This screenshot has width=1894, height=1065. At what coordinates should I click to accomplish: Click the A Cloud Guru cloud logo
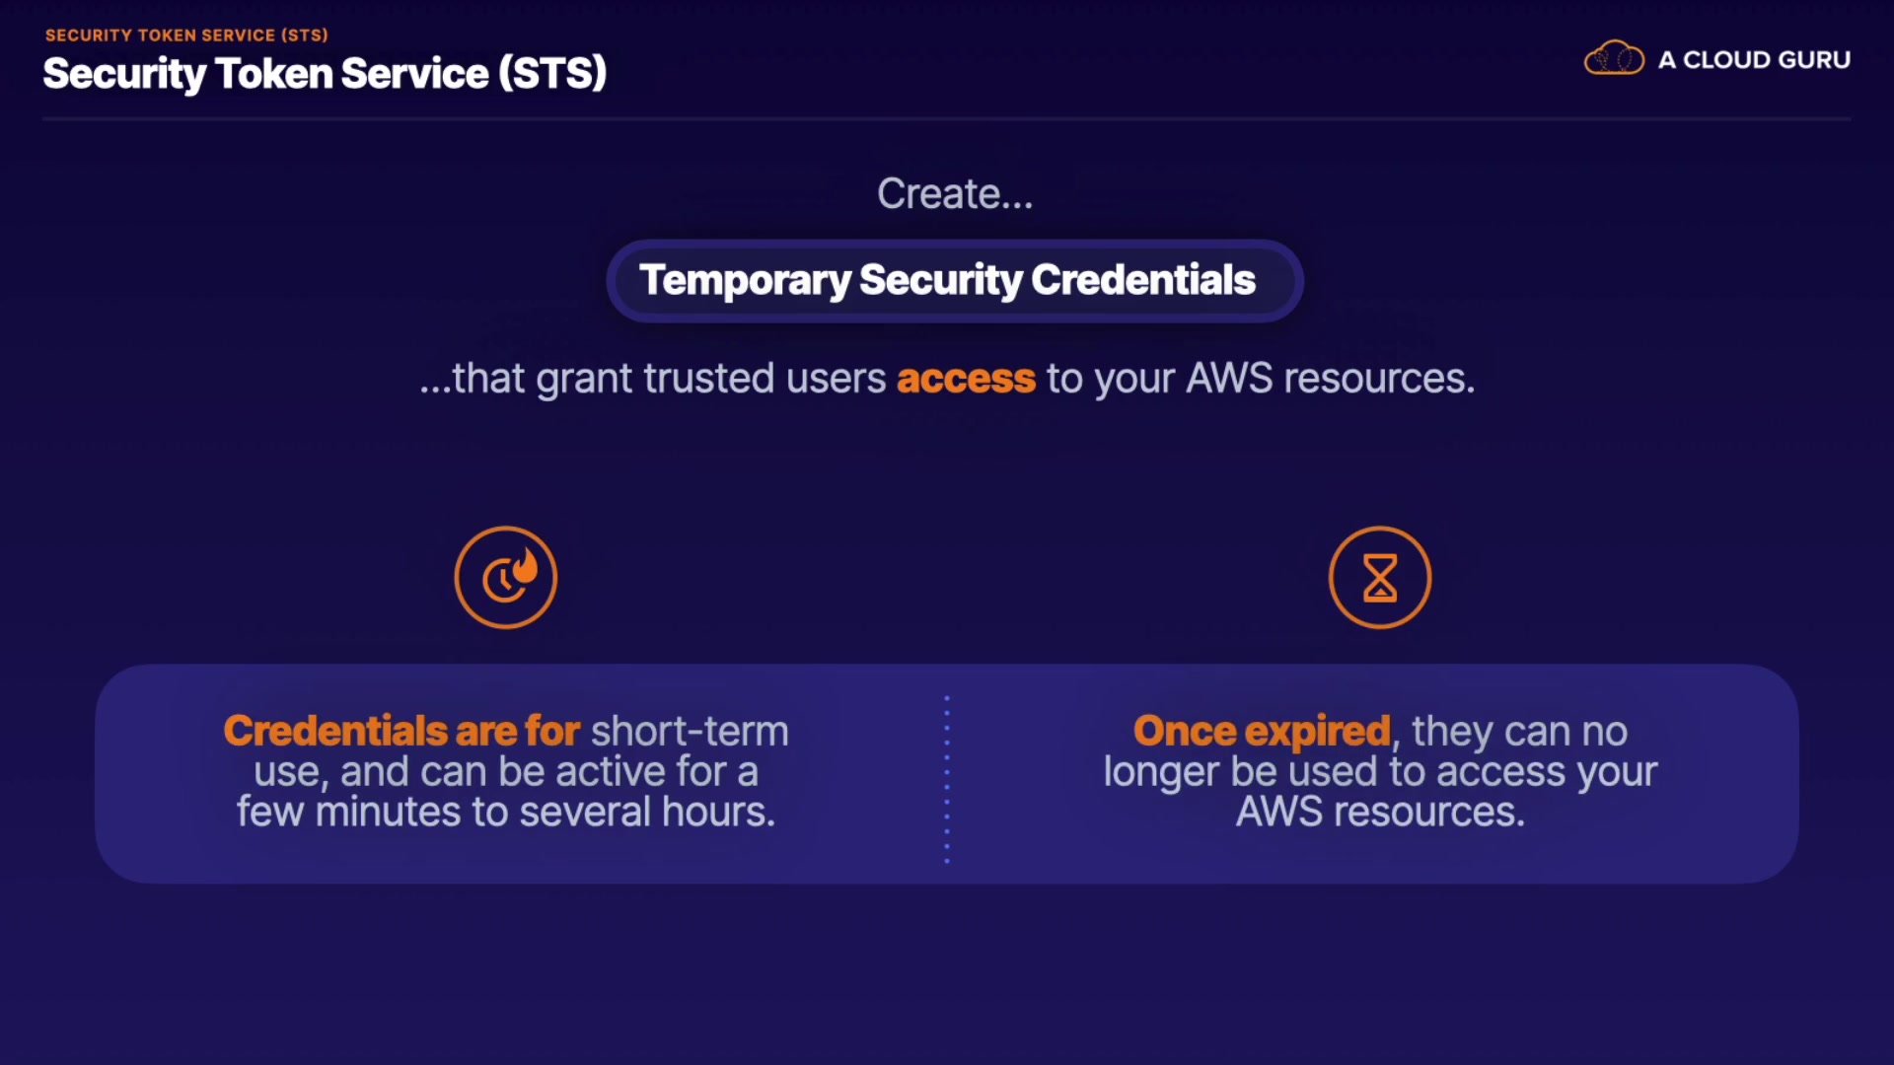pos(1614,59)
